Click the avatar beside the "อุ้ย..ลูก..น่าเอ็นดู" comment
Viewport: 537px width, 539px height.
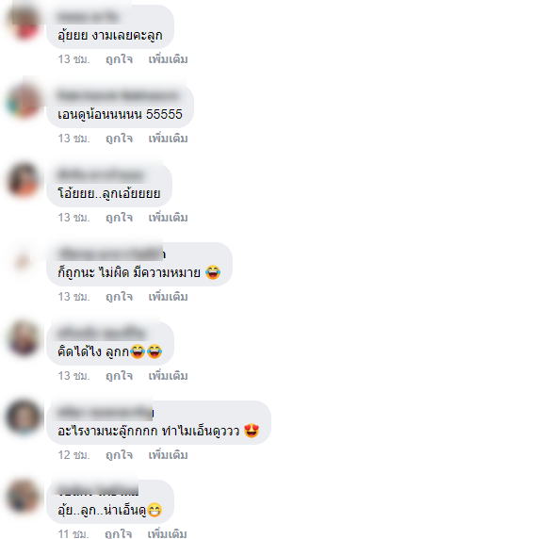24,497
